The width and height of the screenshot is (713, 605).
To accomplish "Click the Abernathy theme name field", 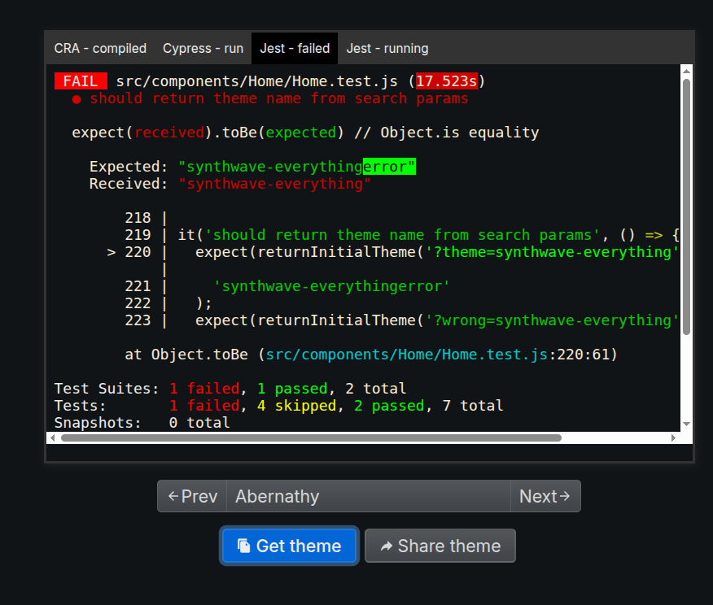I will 366,496.
